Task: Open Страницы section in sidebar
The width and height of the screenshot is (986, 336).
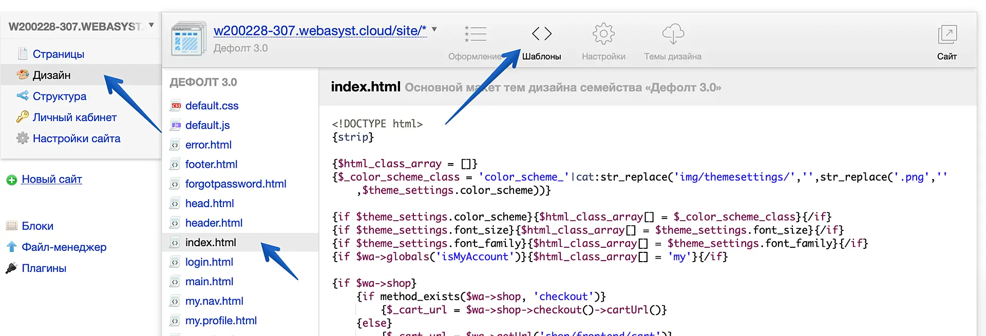Action: 58,54
